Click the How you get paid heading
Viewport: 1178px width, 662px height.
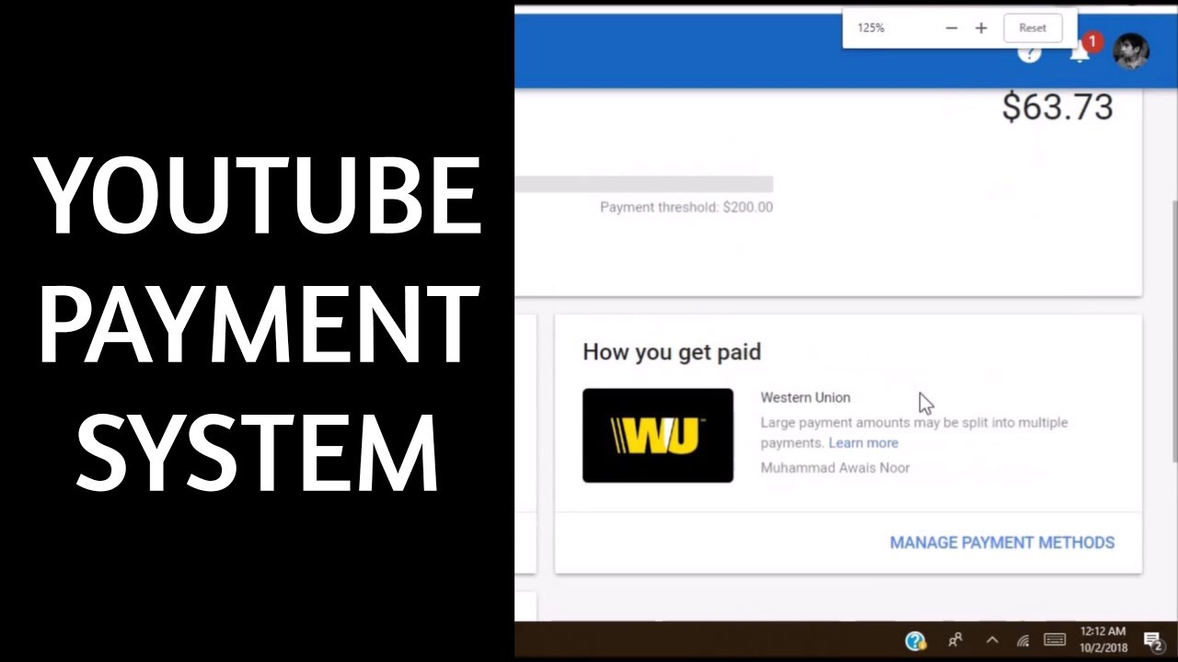click(x=672, y=352)
